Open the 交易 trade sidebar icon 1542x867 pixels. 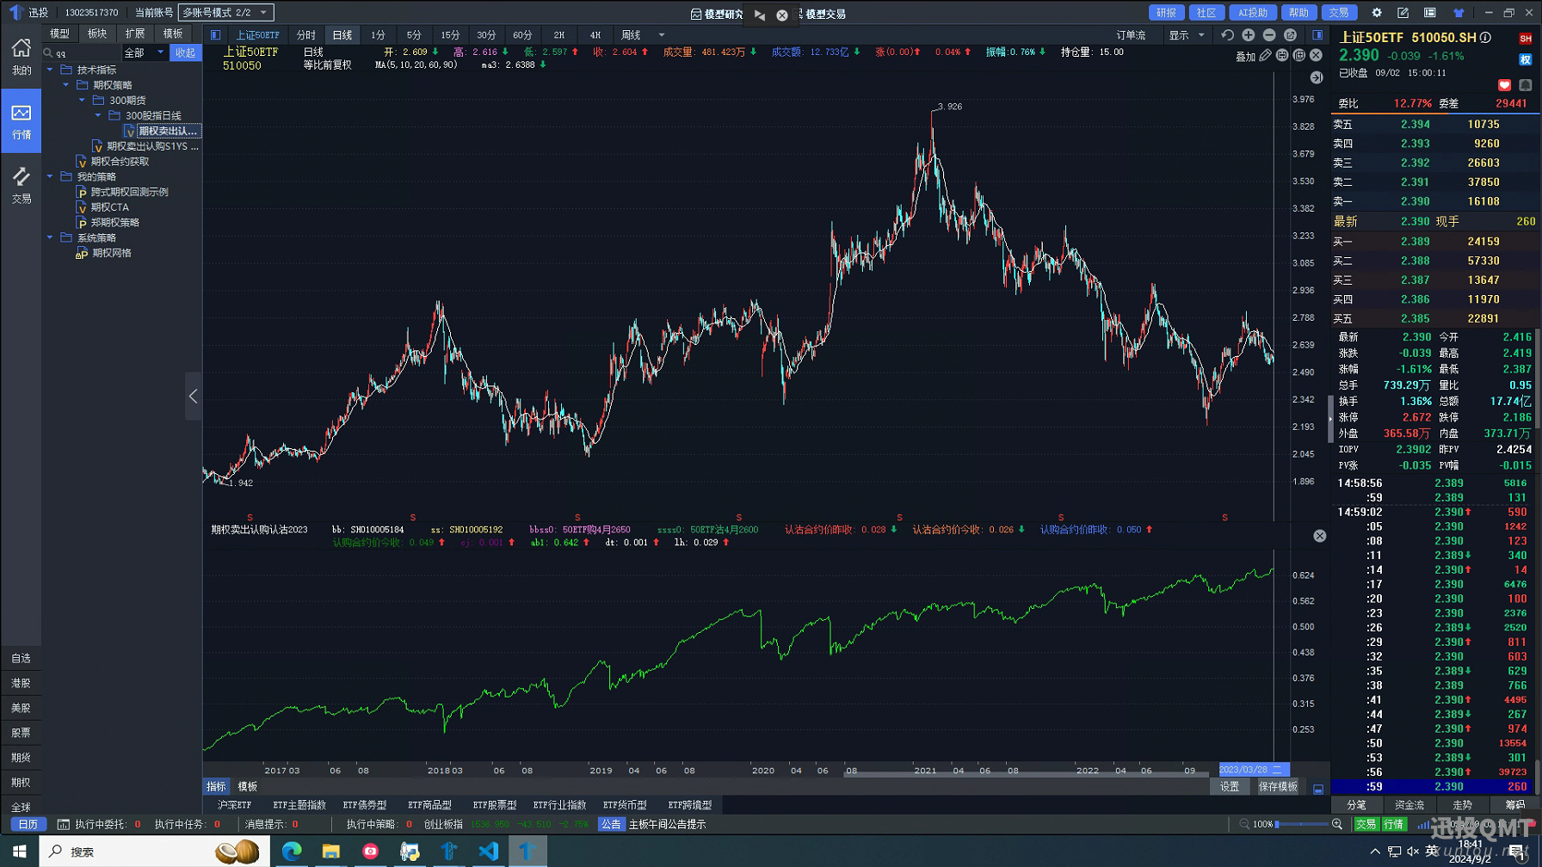tap(21, 185)
